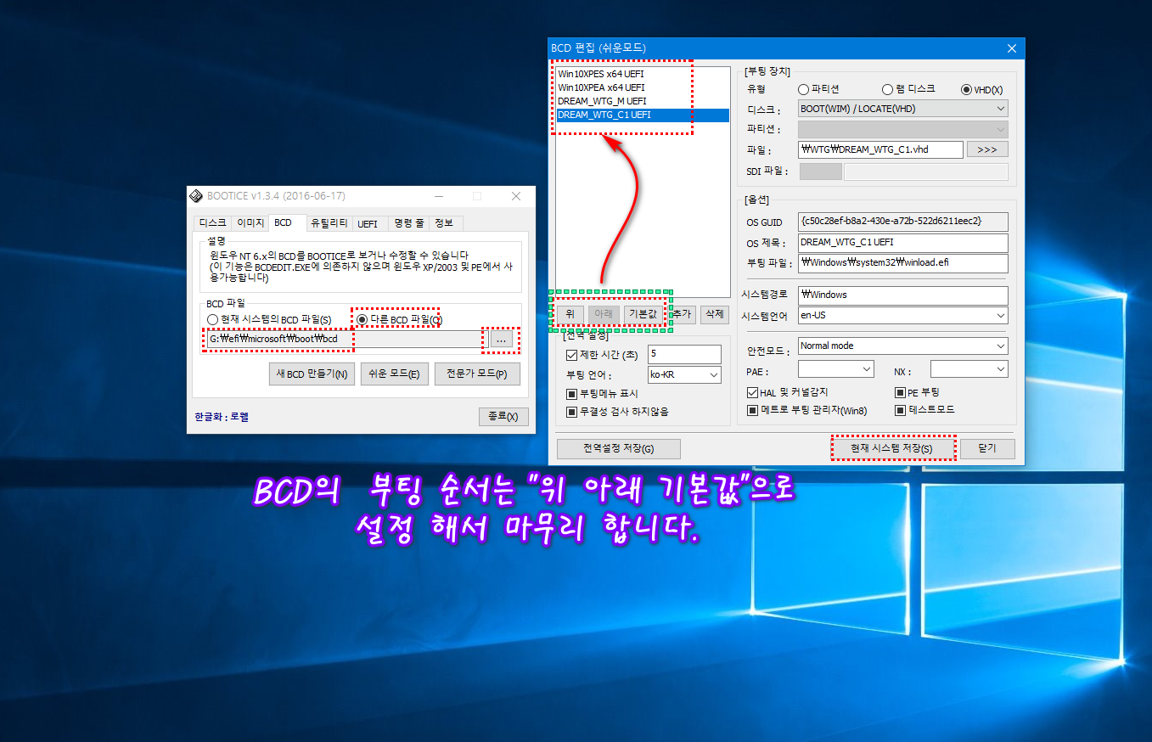Click 위 button to move entry up
The height and width of the screenshot is (742, 1152).
[x=570, y=313]
